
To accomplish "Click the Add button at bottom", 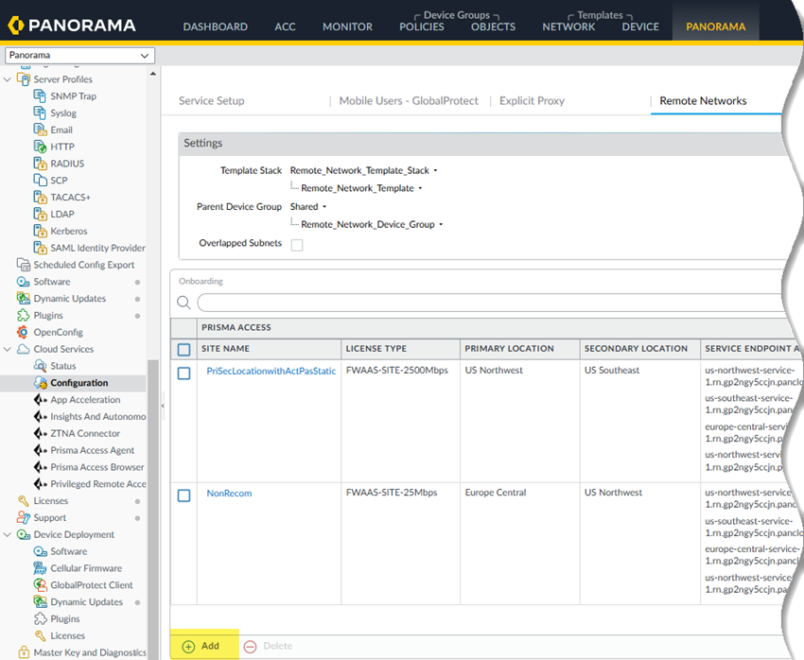I will pyautogui.click(x=201, y=646).
